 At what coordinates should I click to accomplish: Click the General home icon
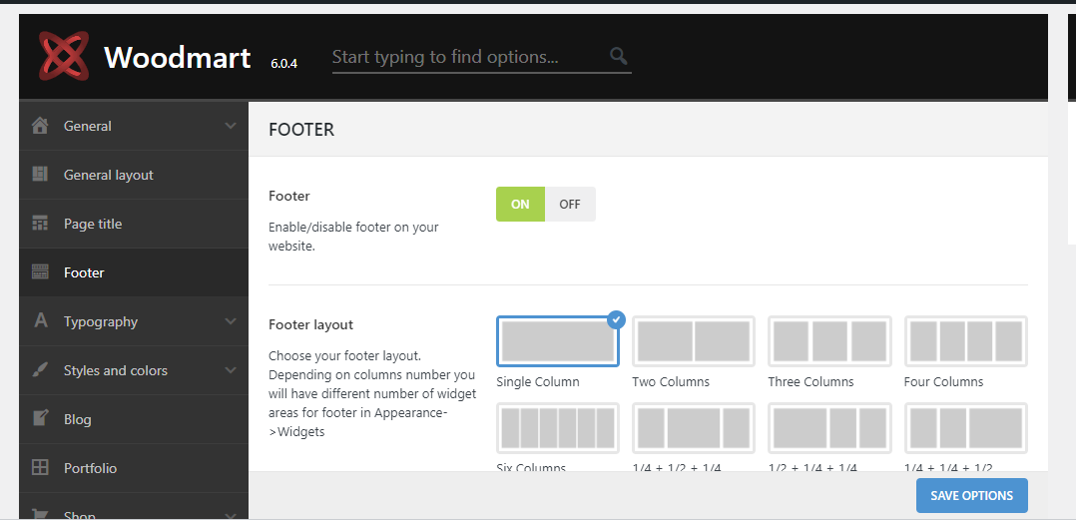[x=41, y=126]
